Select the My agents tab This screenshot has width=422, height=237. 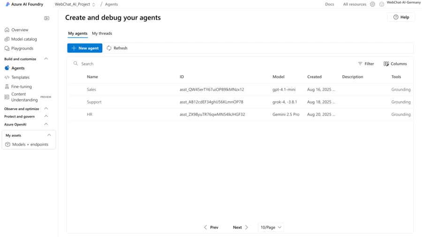click(x=77, y=33)
